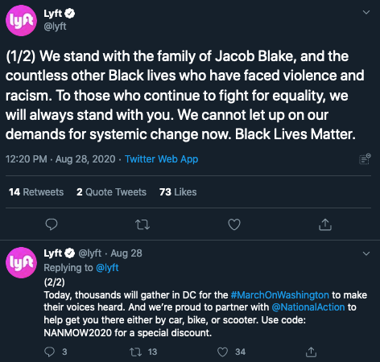Viewport: 380px width, 362px height.
Task: View the 2 Quote Tweets
Action: tap(111, 192)
